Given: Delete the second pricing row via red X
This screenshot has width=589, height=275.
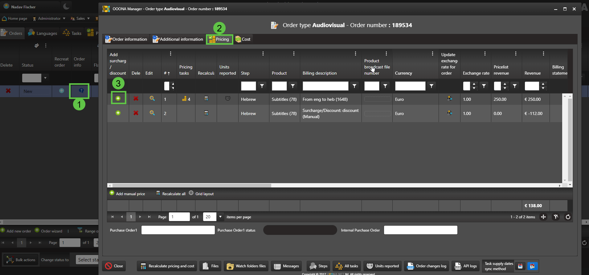Looking at the screenshot, I should click(x=136, y=113).
